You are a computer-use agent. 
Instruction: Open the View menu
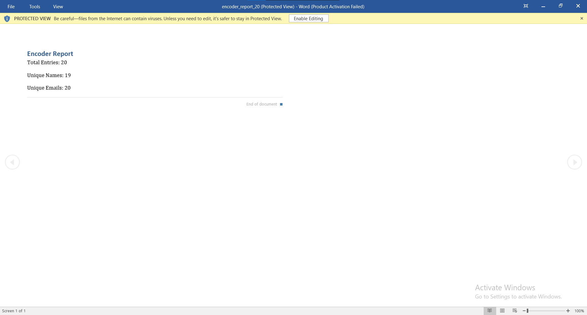58,6
